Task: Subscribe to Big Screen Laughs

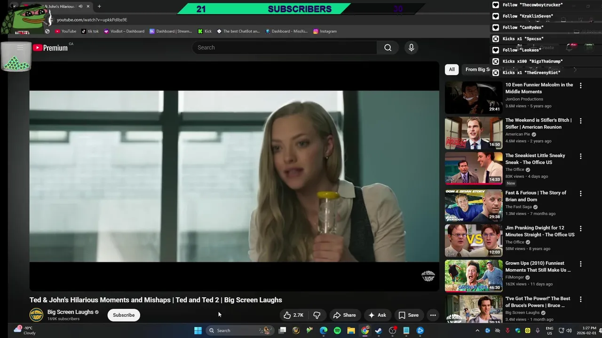Action: [x=124, y=315]
